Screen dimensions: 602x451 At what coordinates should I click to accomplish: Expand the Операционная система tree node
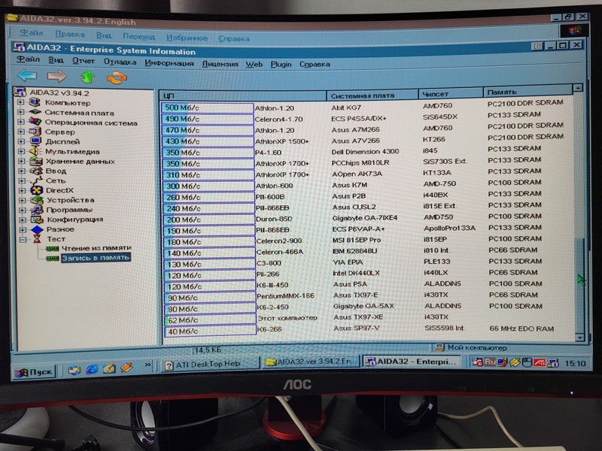coord(21,122)
